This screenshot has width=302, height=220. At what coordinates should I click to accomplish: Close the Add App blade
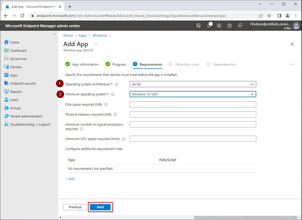[x=292, y=44]
